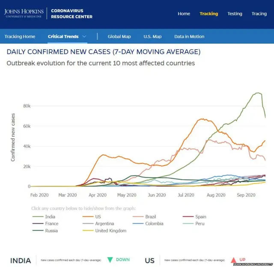Click the red UP arrow for US

click(x=232, y=259)
